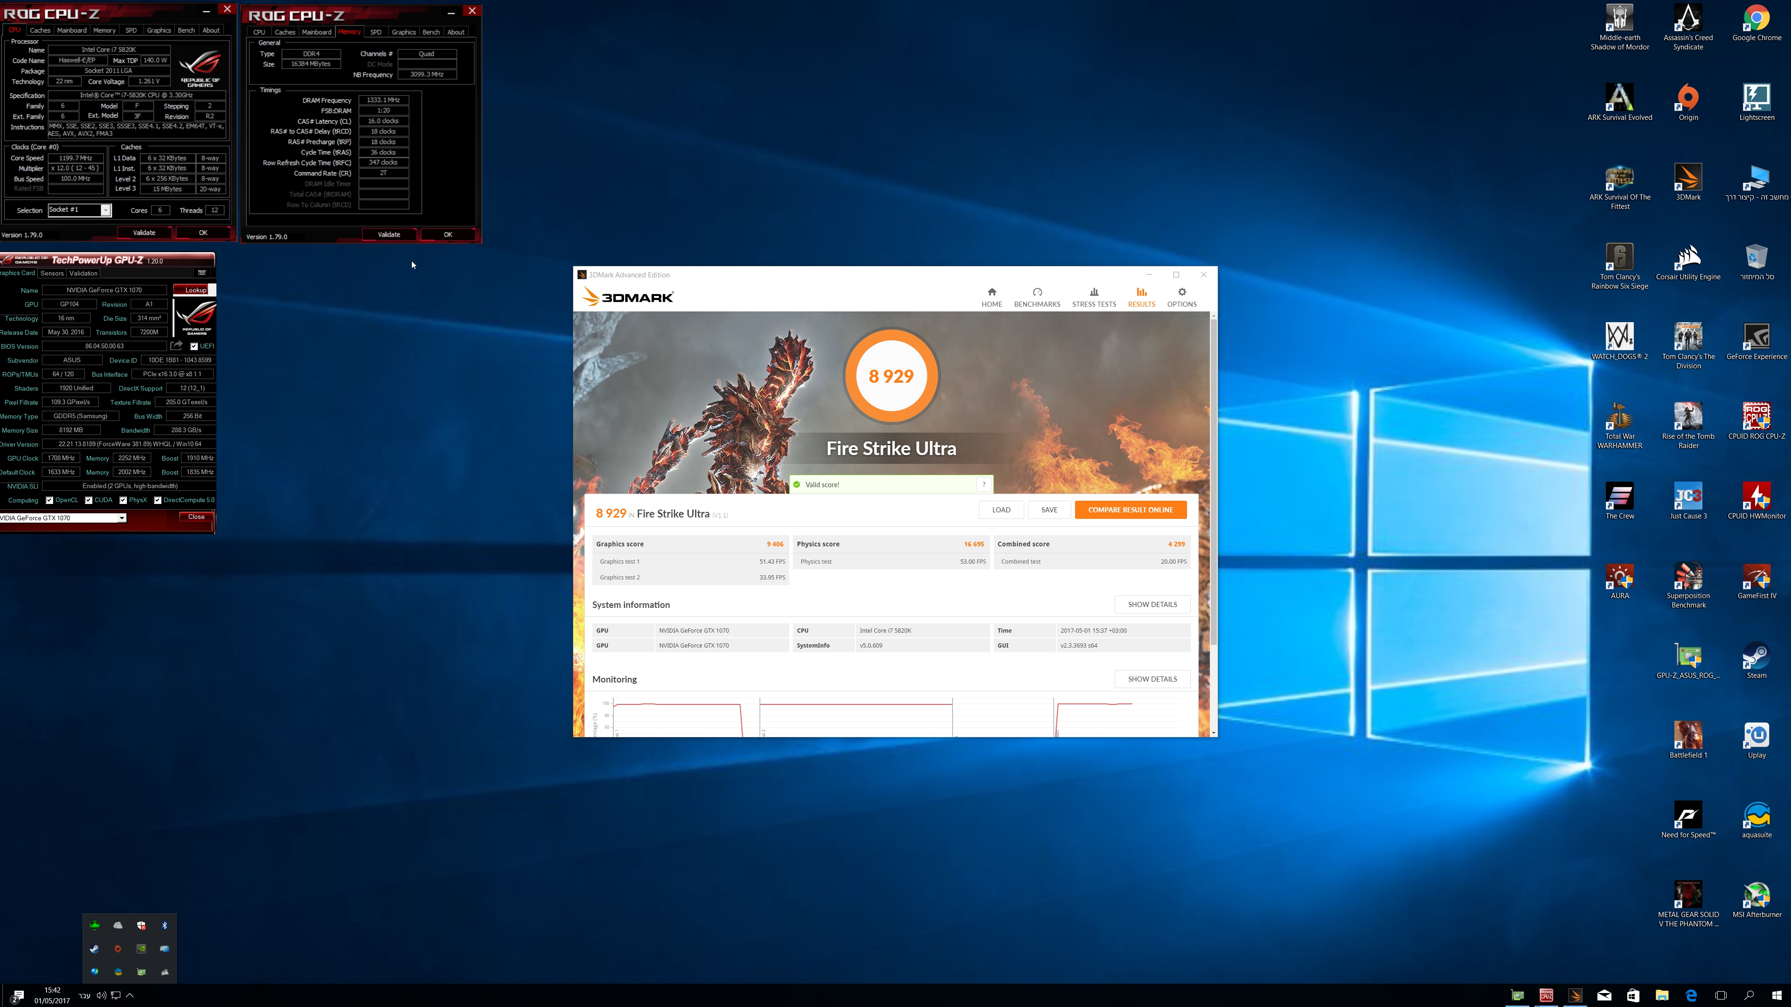Go to STRESS TESTS in 3DMark

click(1094, 297)
